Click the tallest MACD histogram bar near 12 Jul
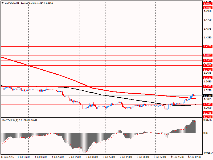The image size is (213, 160). pyautogui.click(x=193, y=126)
